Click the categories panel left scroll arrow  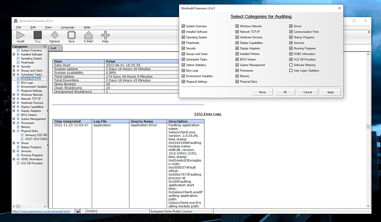click(x=14, y=206)
